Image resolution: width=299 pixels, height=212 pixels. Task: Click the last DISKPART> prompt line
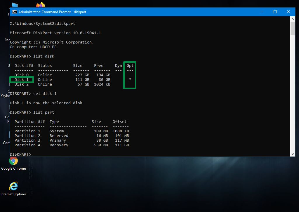point(20,154)
